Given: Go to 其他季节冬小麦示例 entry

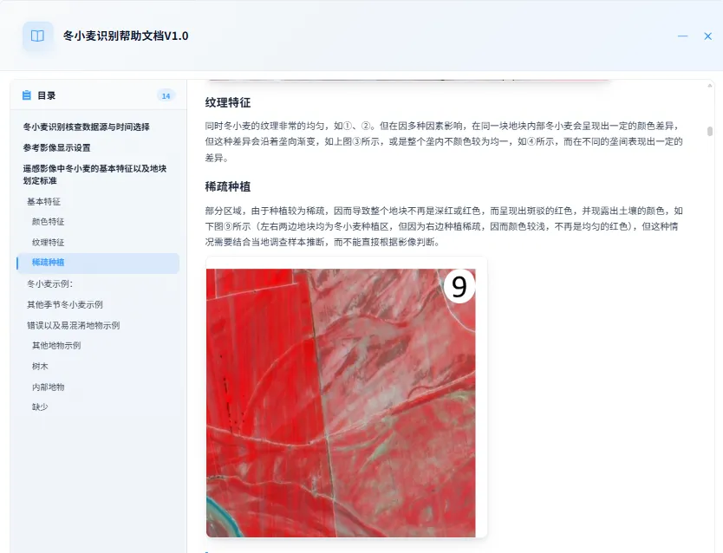Looking at the screenshot, I should pos(64,304).
